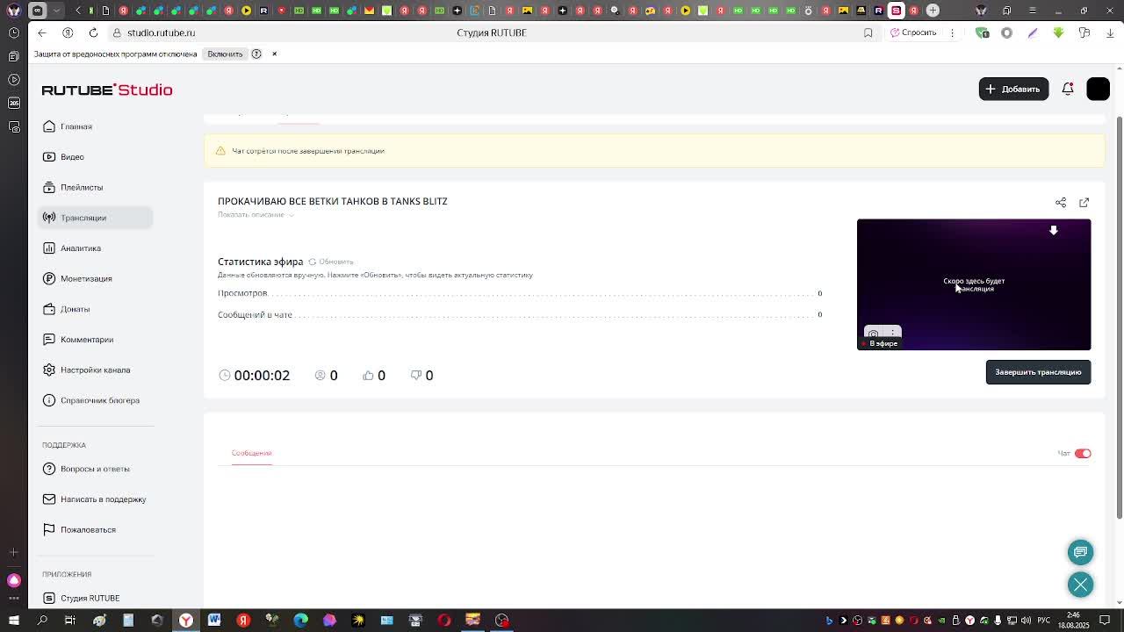Image resolution: width=1124 pixels, height=632 pixels.
Task: Click the Вопросы и ответы icon
Action: [49, 469]
